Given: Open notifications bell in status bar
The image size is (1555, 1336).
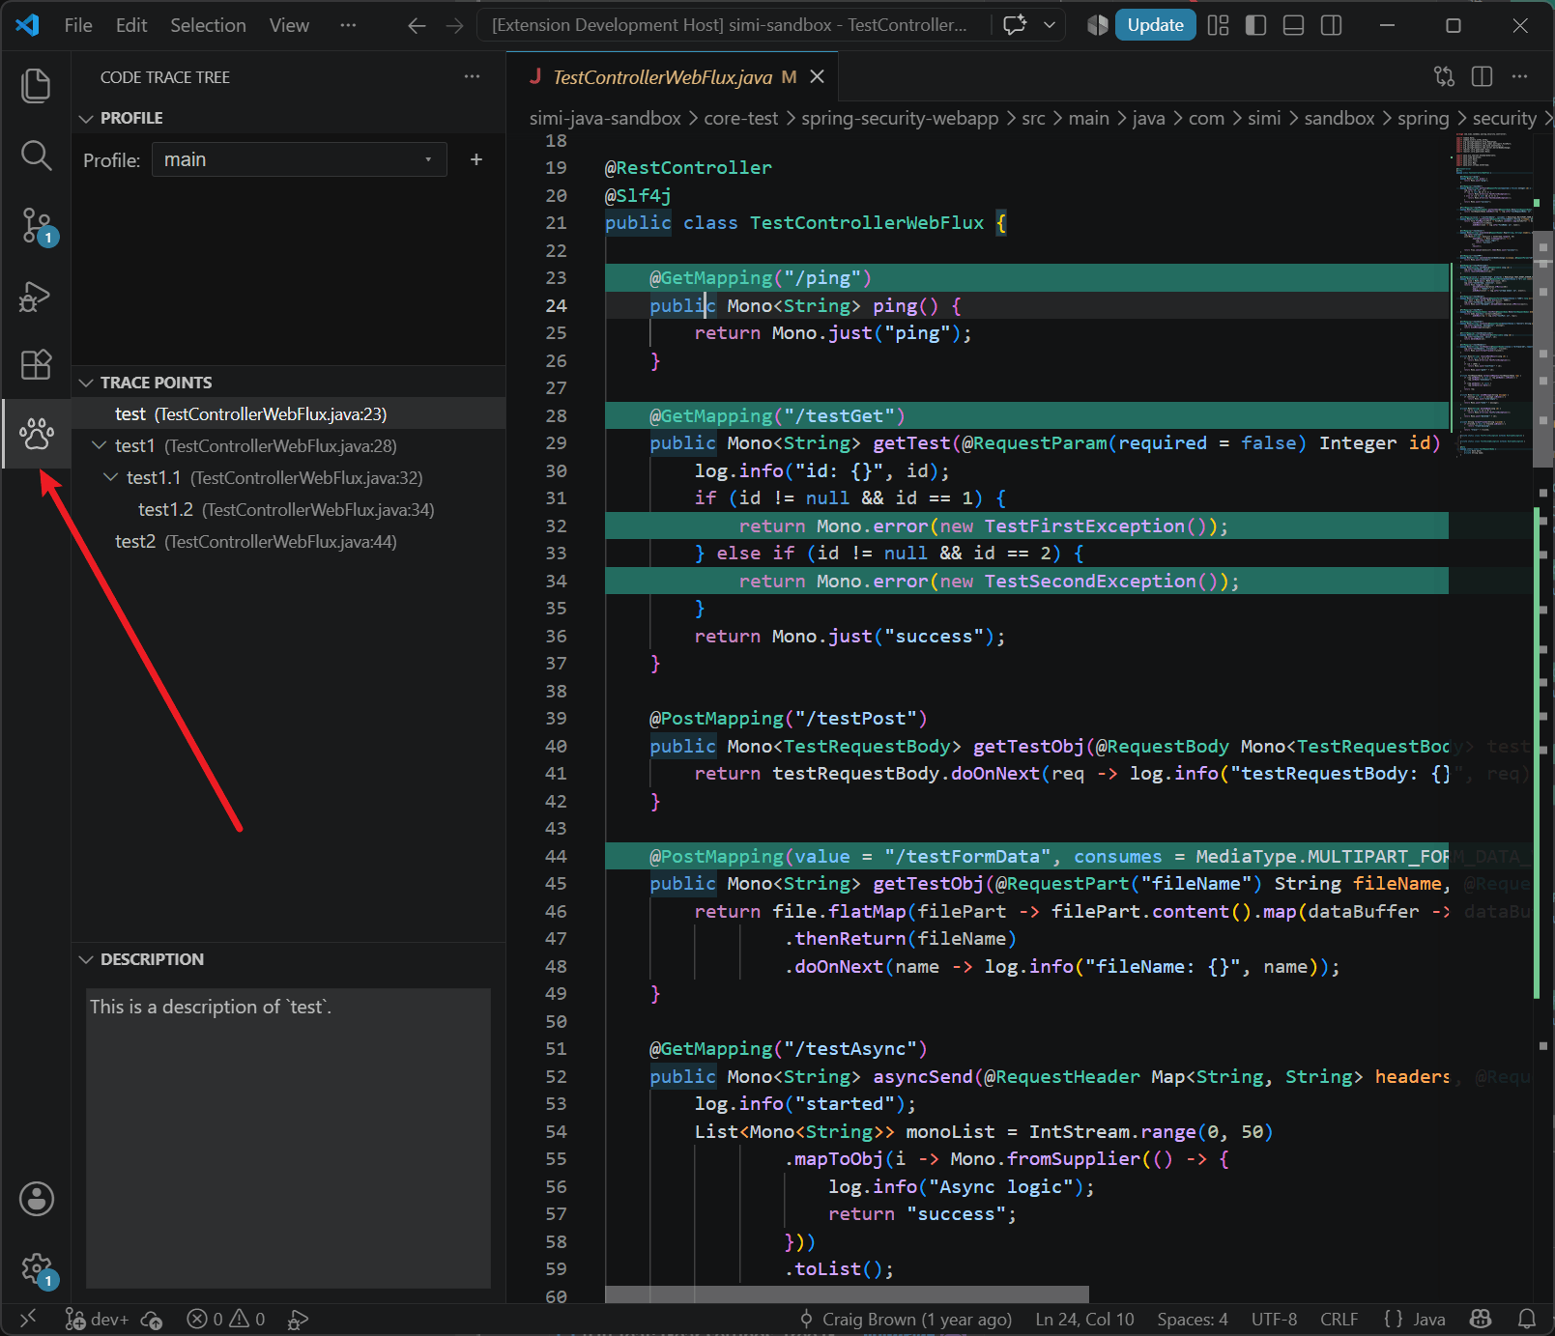Looking at the screenshot, I should (x=1527, y=1319).
